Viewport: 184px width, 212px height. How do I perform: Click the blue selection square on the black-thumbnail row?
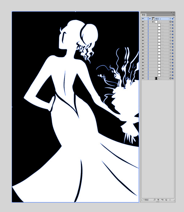pos(173,79)
